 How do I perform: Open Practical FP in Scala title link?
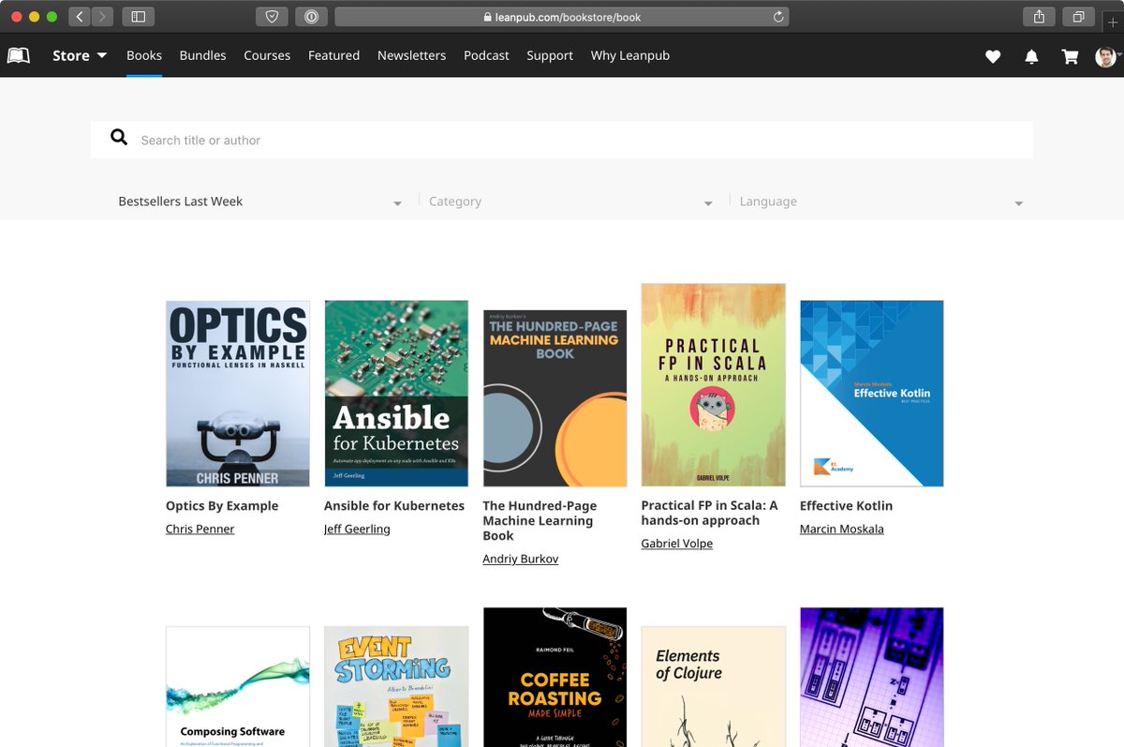pyautogui.click(x=709, y=513)
